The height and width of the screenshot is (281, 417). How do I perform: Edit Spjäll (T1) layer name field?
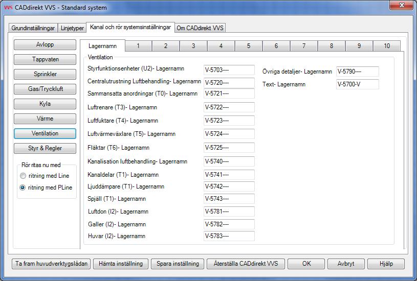(229, 199)
